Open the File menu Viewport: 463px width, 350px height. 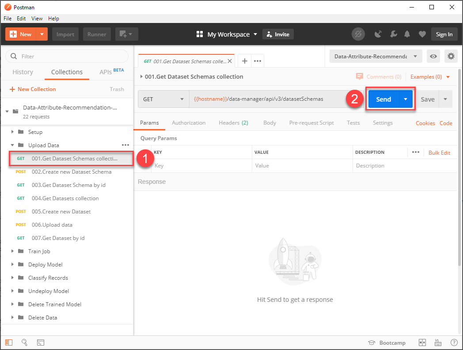pyautogui.click(x=8, y=18)
